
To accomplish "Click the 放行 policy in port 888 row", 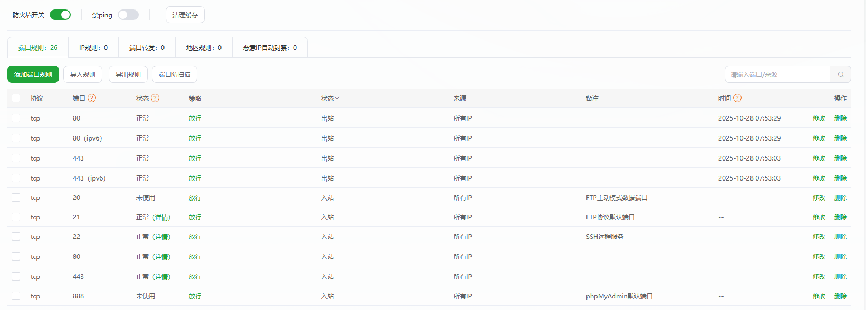I will [195, 296].
